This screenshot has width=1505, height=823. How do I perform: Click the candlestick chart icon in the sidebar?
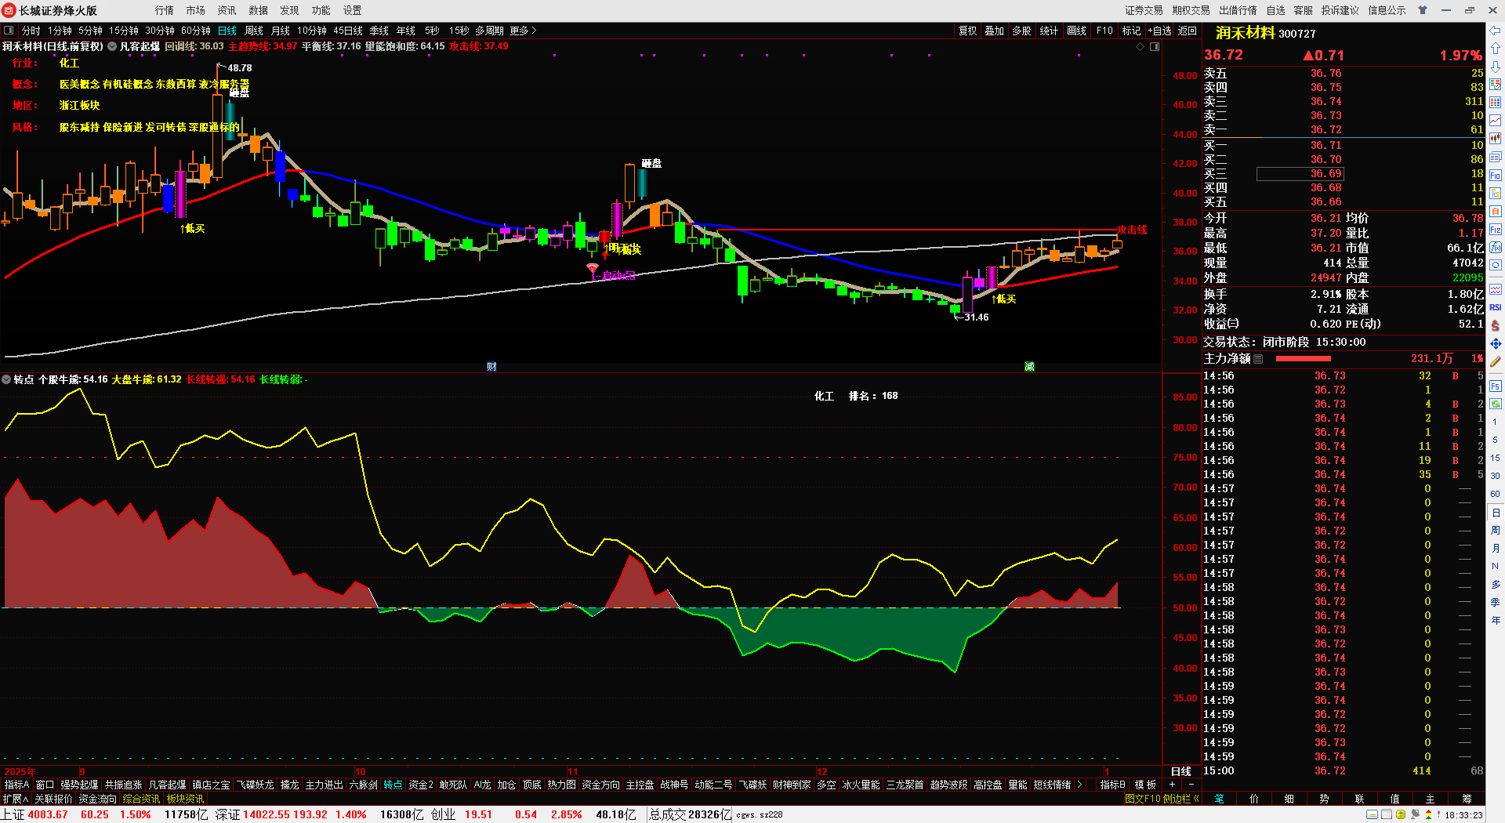click(x=1496, y=139)
